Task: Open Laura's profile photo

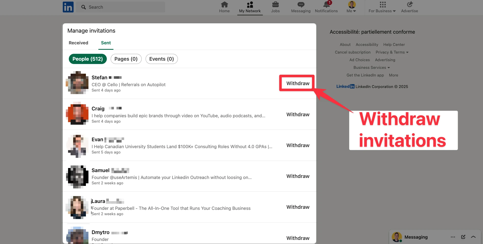Action: (77, 208)
